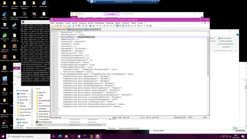Select the dedicatedserver.cfg tab in Notepad++

pyautogui.click(x=59, y=29)
